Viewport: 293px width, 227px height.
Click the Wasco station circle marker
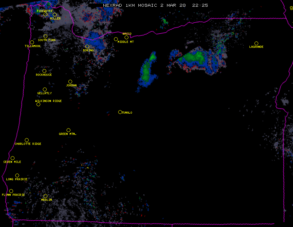coord(126,37)
